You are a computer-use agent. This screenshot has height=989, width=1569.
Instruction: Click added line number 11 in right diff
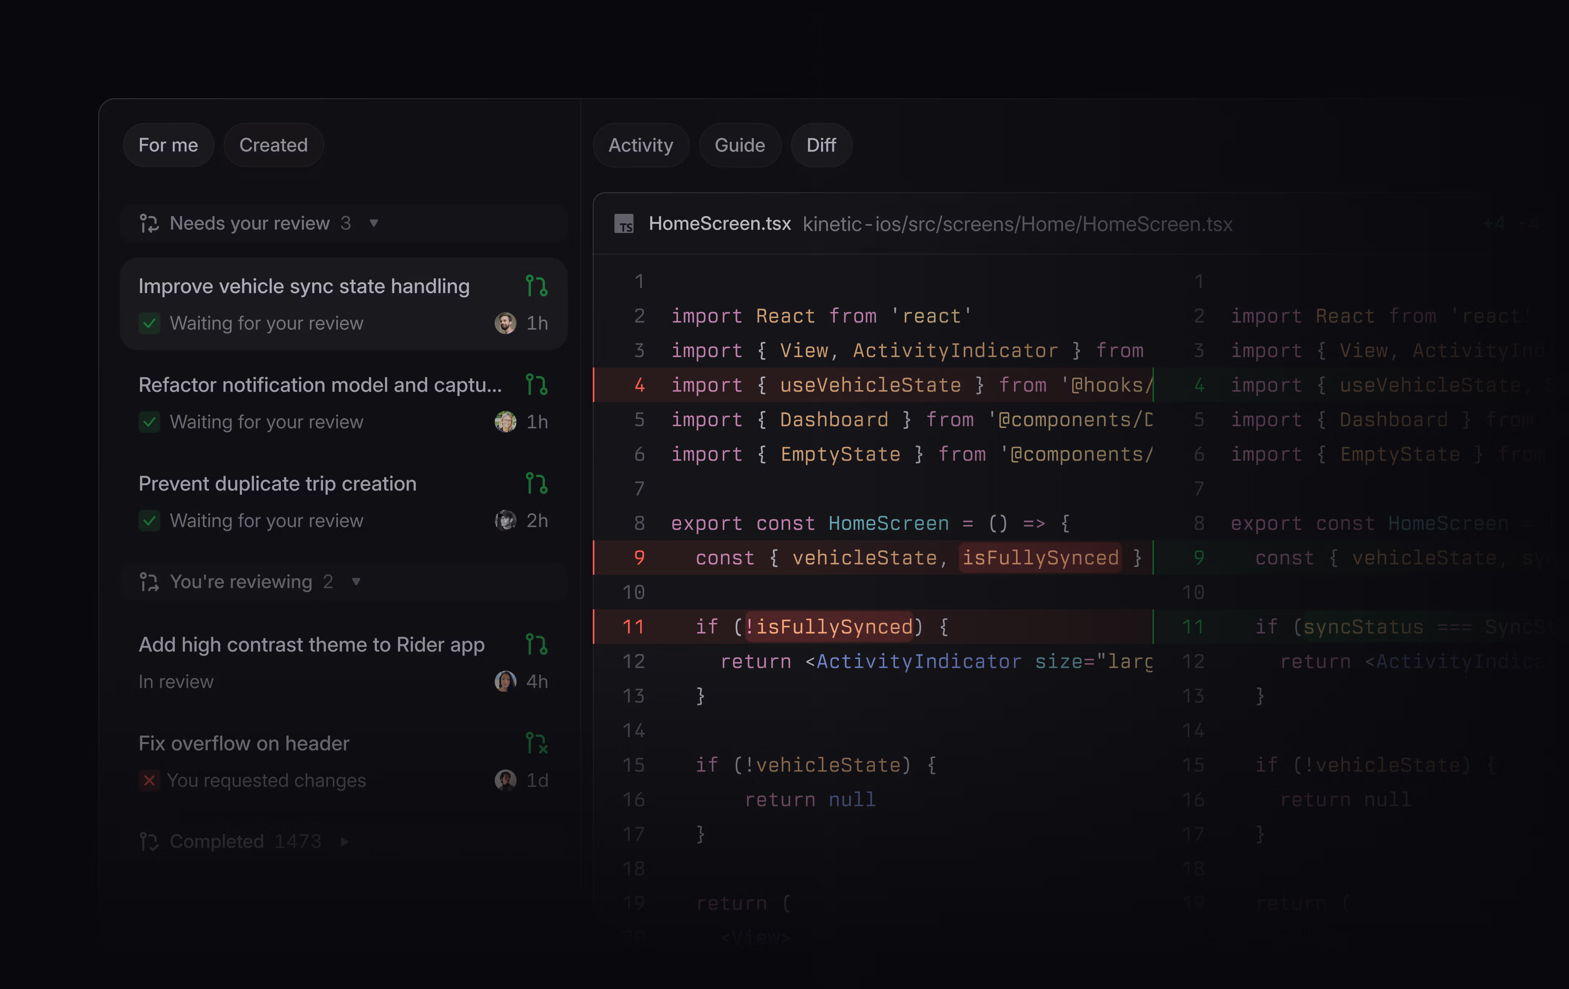(1192, 626)
